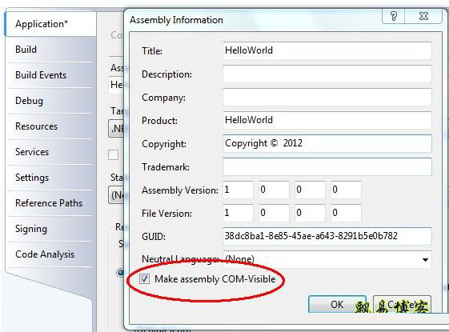Click the help question mark icon
The height and width of the screenshot is (332, 449).
point(394,16)
